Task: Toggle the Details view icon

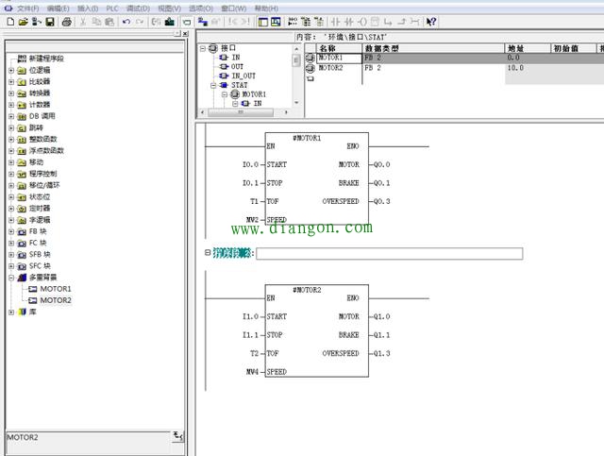Action: coord(276,22)
